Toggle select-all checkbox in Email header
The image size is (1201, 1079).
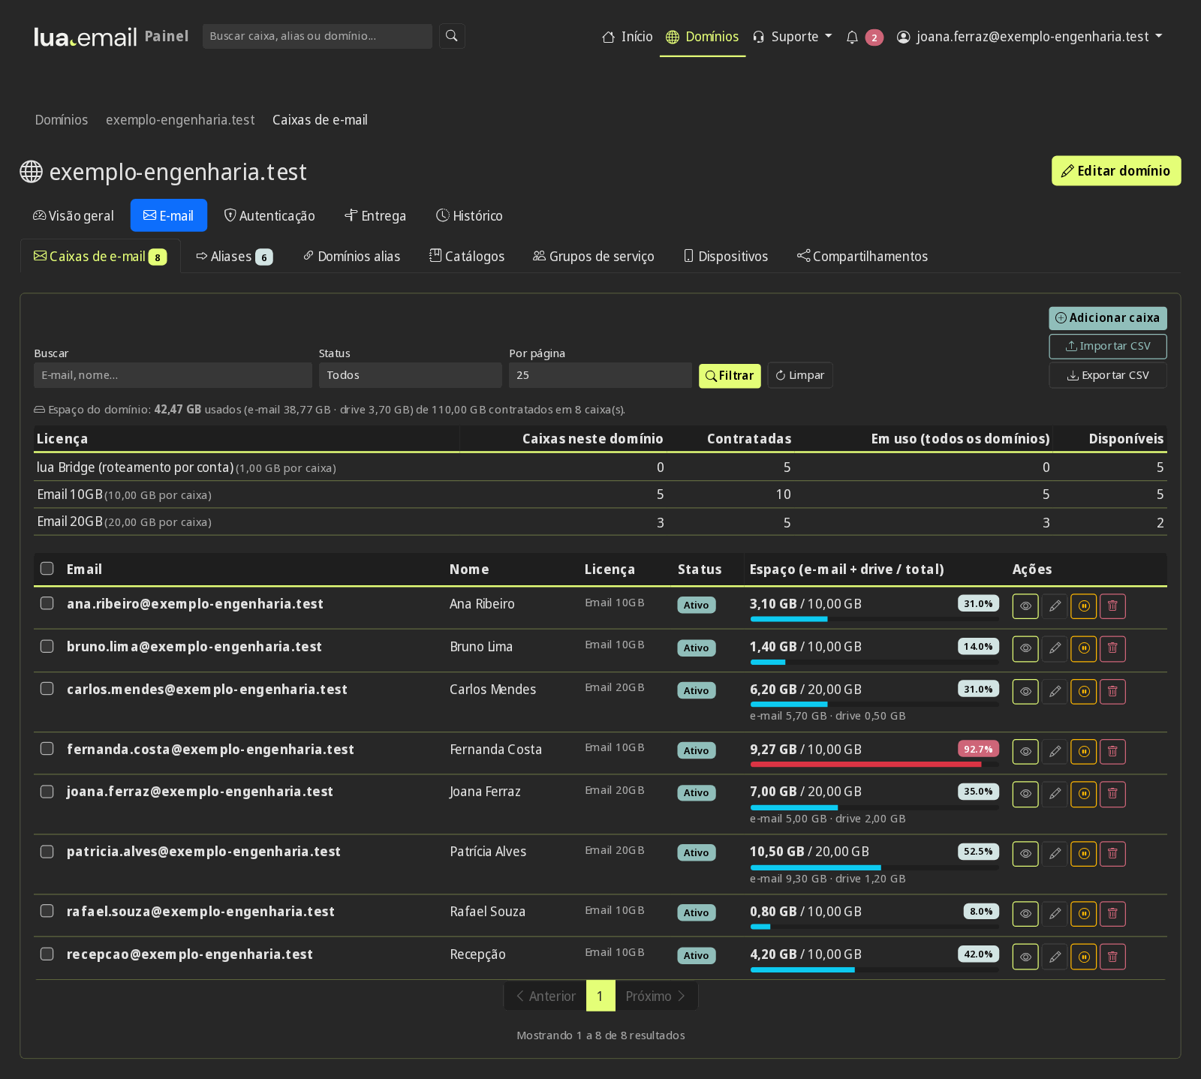pyautogui.click(x=47, y=569)
